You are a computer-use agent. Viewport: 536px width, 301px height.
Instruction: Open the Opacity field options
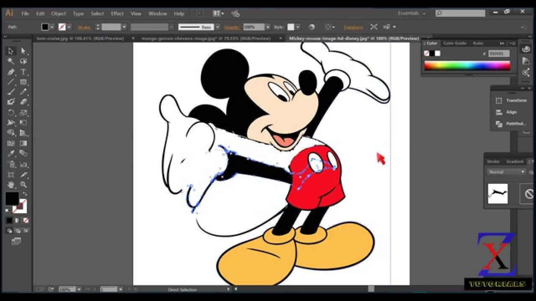pos(267,26)
